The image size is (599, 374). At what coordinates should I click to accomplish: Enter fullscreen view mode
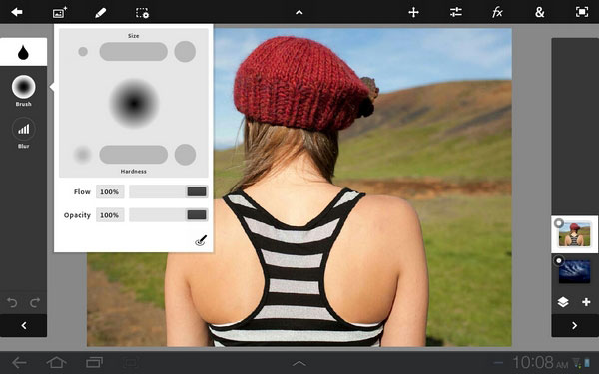(x=582, y=12)
